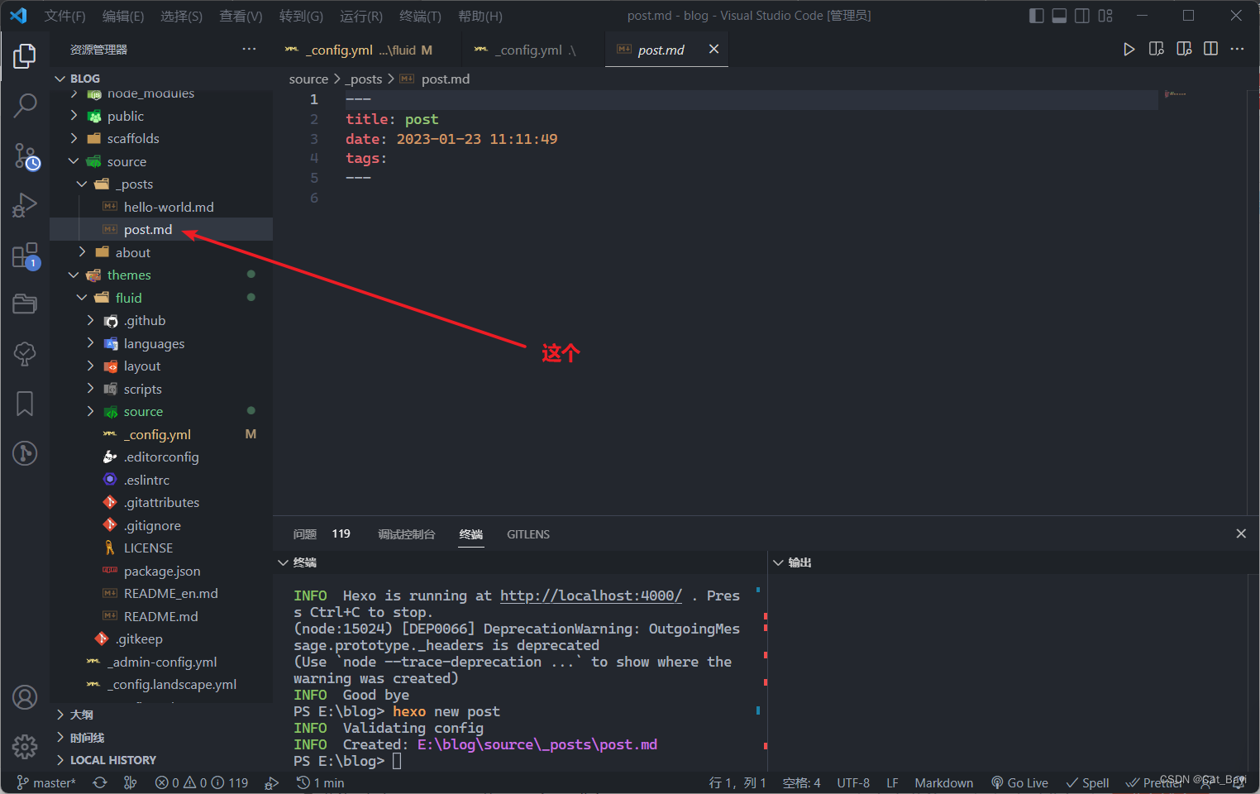The width and height of the screenshot is (1260, 794).
Task: Click the LF line ending status item
Action: coord(892,782)
